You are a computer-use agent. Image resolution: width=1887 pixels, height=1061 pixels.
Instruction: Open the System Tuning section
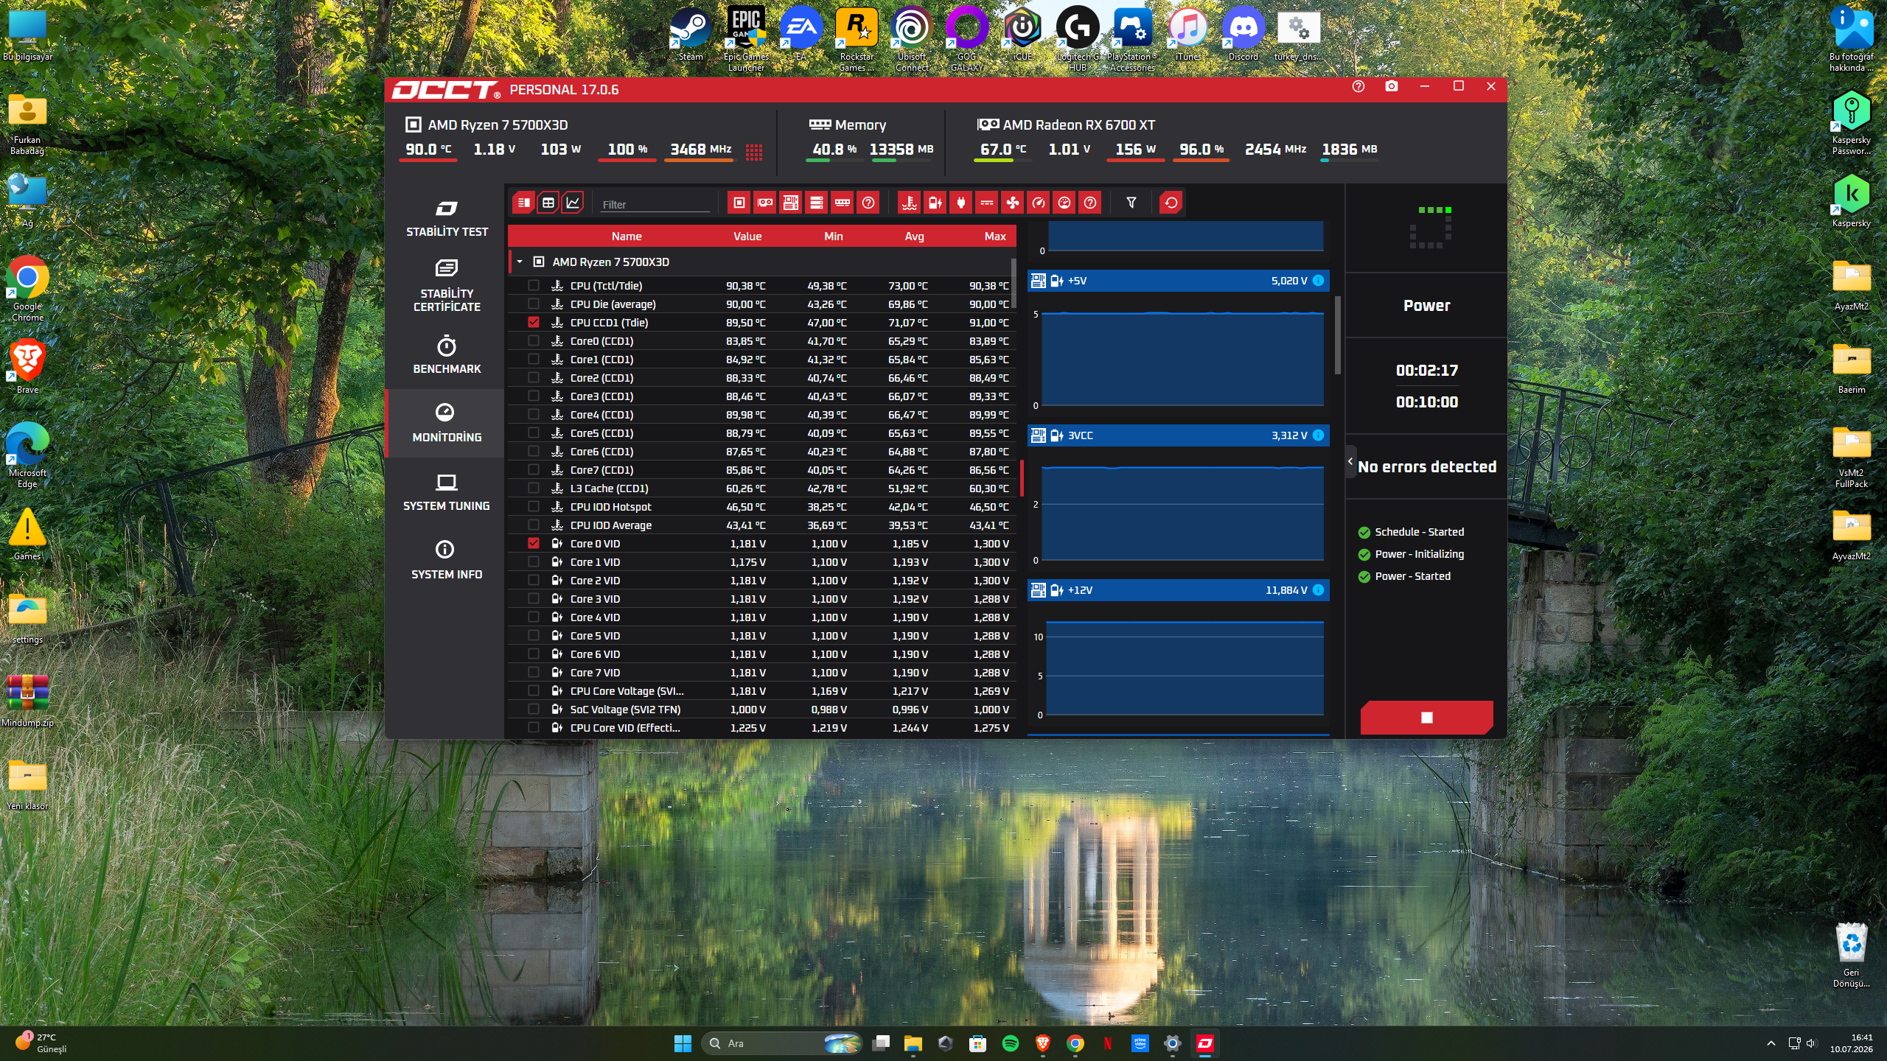[447, 493]
